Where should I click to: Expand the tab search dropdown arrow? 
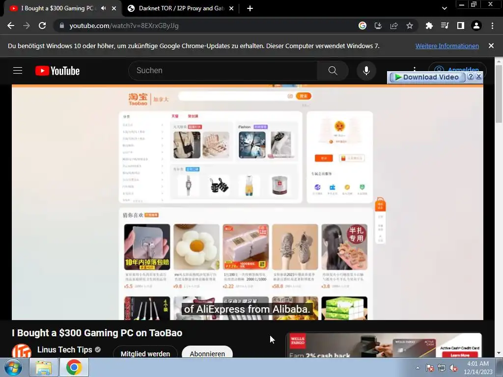click(444, 8)
